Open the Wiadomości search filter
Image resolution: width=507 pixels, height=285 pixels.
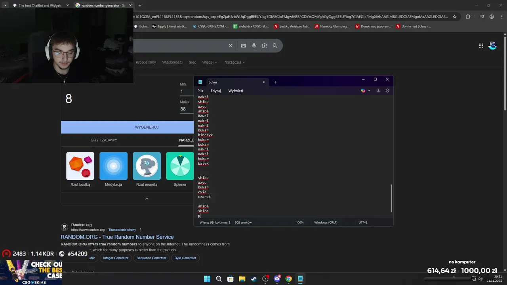(x=172, y=62)
